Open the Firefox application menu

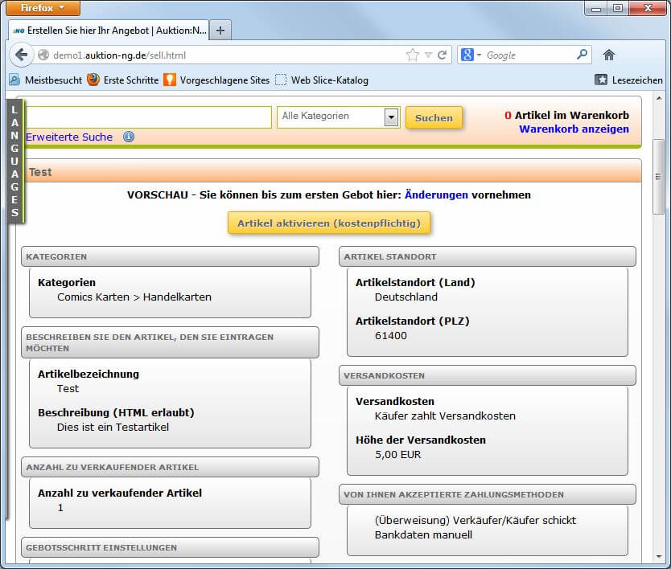coord(43,8)
